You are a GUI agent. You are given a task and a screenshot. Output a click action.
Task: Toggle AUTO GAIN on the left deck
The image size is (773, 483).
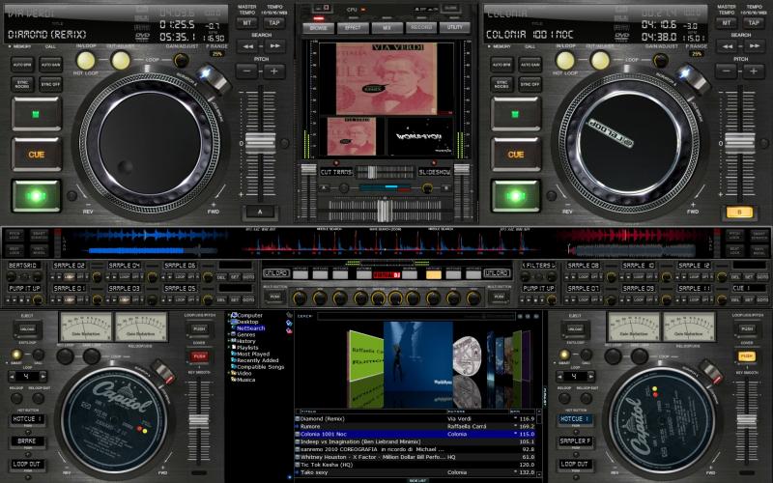pos(50,63)
